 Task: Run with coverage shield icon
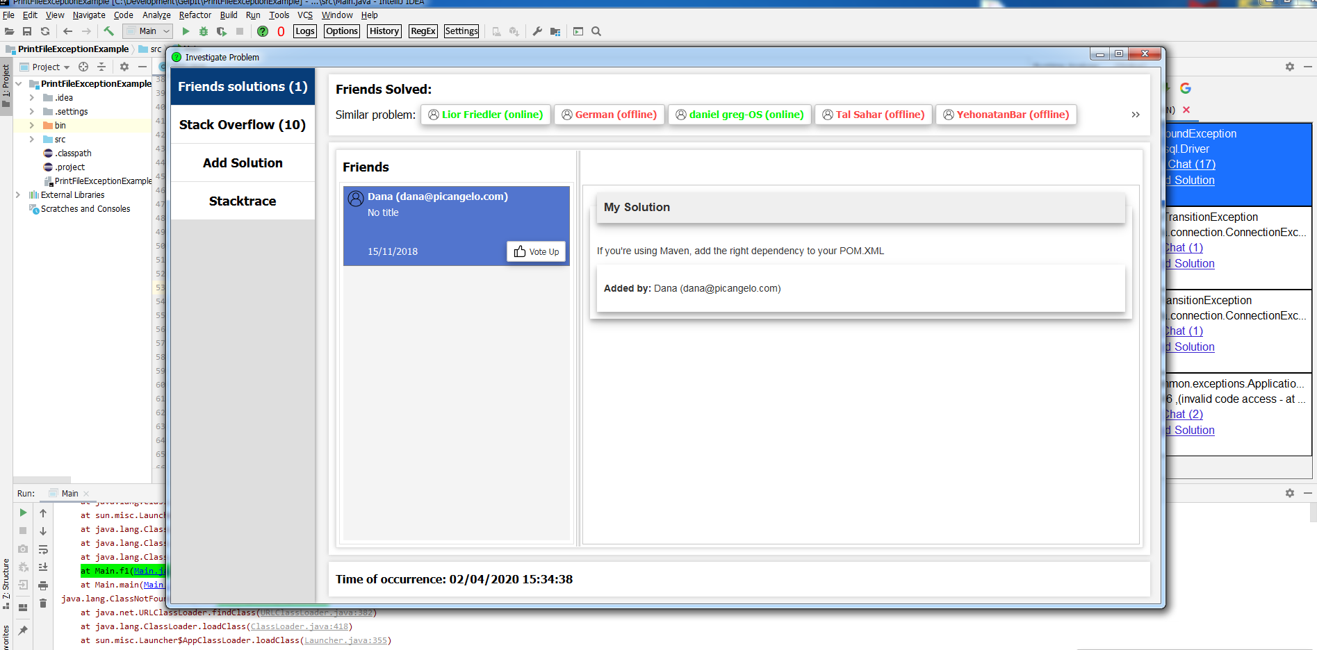pos(222,31)
